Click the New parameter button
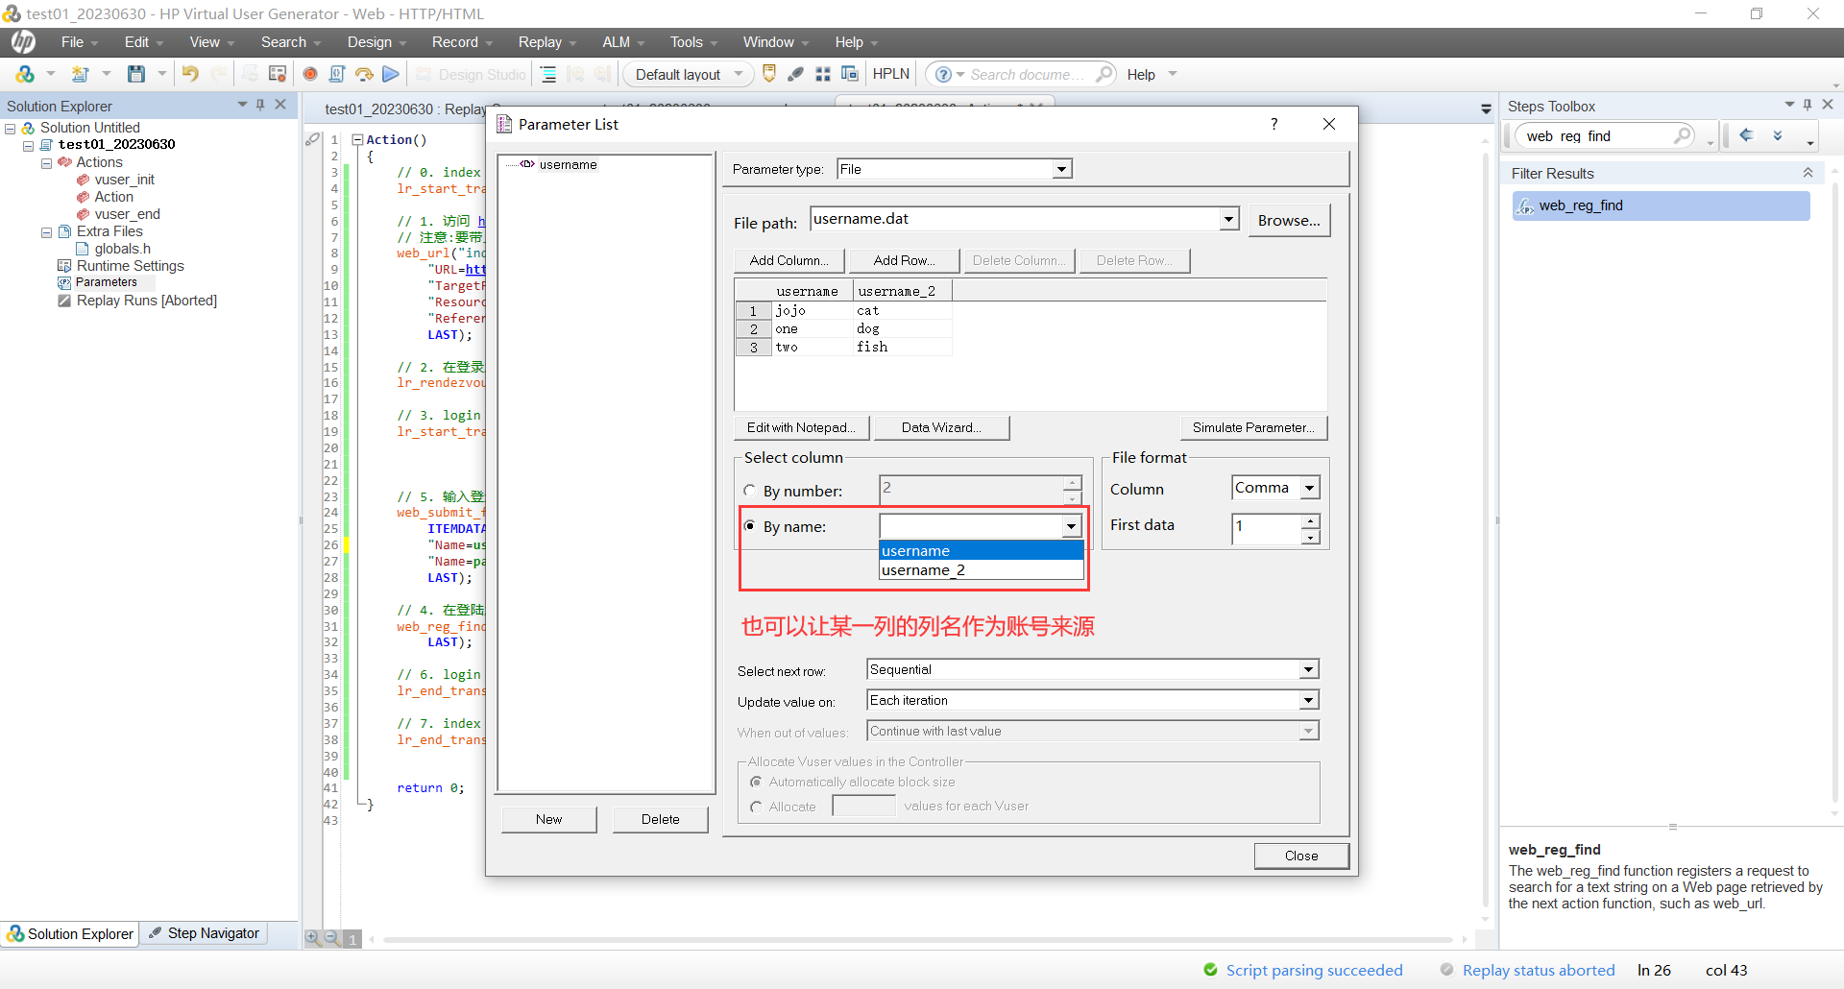The image size is (1844, 989). 548,819
